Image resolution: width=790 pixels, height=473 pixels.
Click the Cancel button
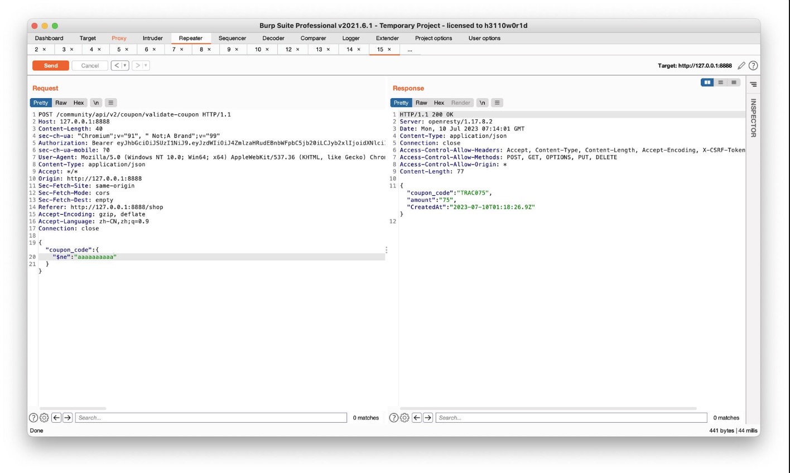point(90,65)
